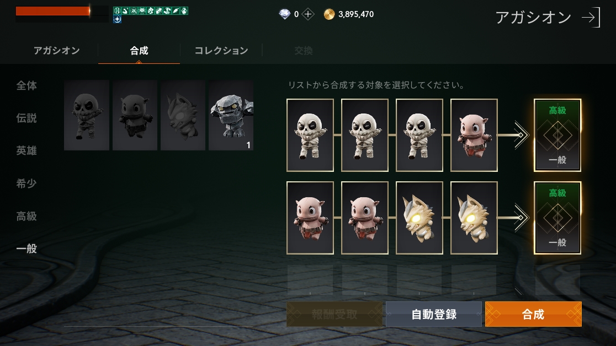Click the 自動登録 button
This screenshot has width=616, height=346.
pyautogui.click(x=434, y=314)
